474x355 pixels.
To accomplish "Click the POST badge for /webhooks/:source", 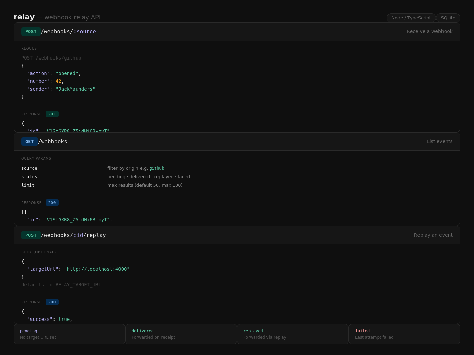I will click(x=31, y=32).
